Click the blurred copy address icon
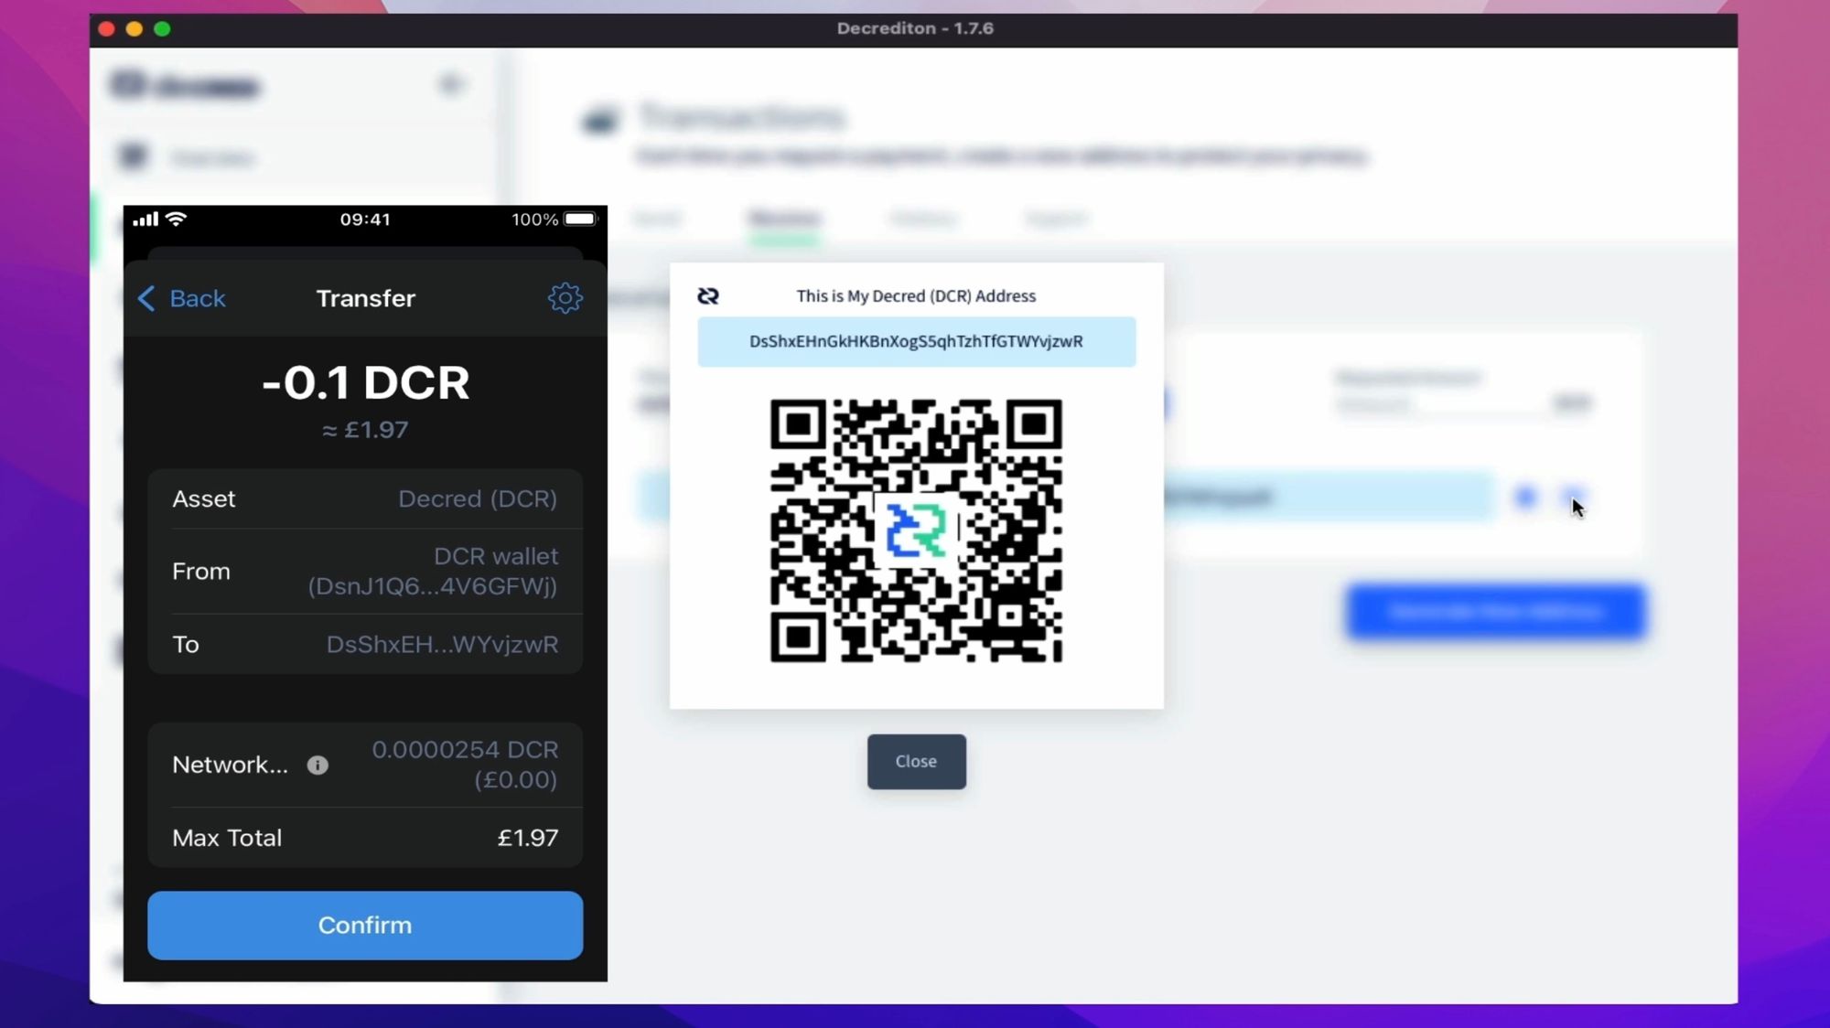 [x=1525, y=497]
